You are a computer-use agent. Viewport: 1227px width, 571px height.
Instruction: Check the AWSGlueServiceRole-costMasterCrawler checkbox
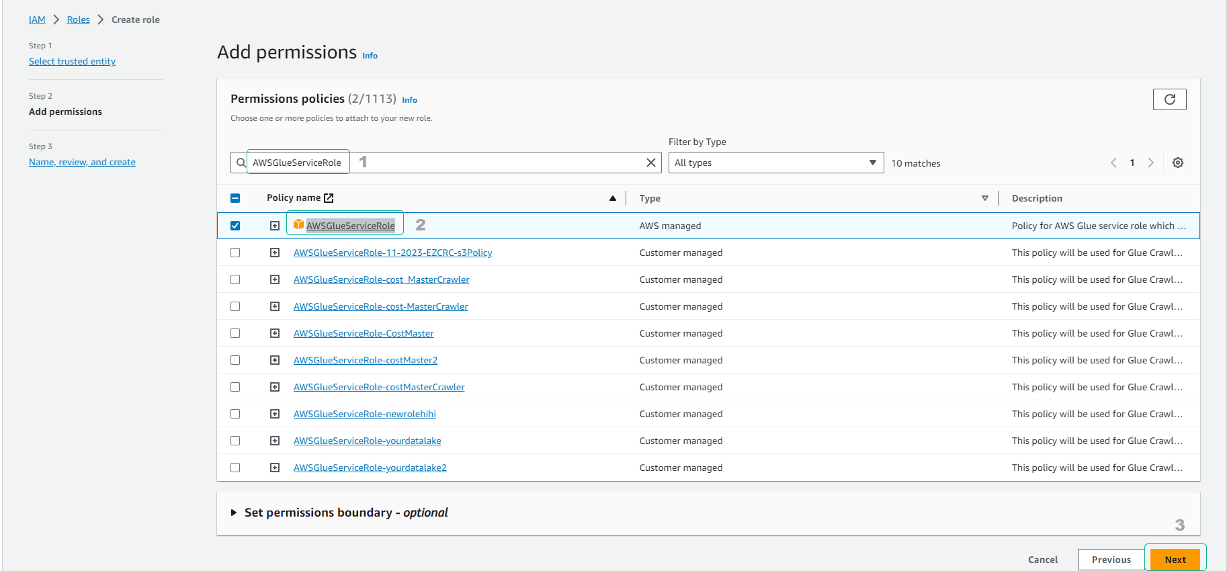coord(235,387)
